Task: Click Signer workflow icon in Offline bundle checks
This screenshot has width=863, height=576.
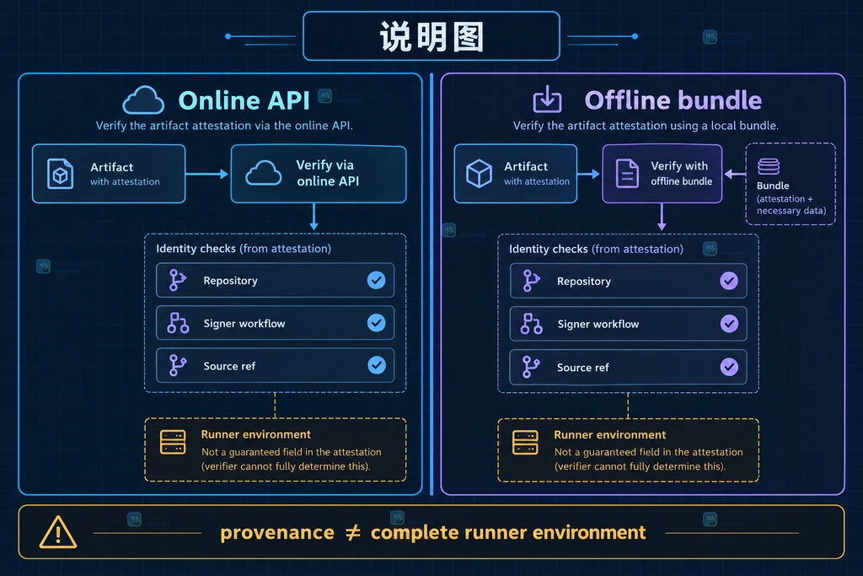Action: tap(531, 324)
